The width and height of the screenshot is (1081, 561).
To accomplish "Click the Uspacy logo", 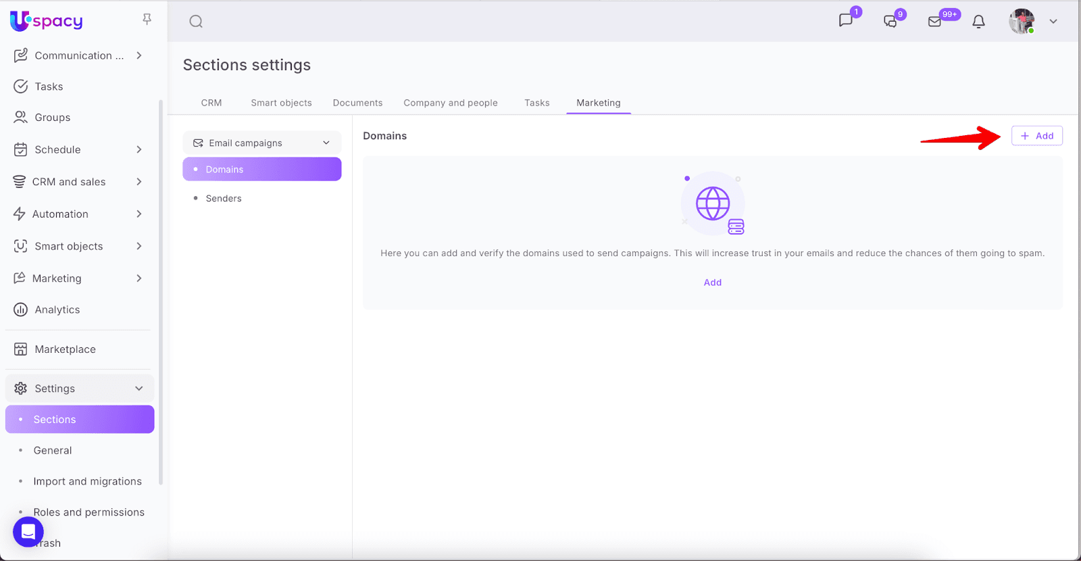I will [x=47, y=21].
